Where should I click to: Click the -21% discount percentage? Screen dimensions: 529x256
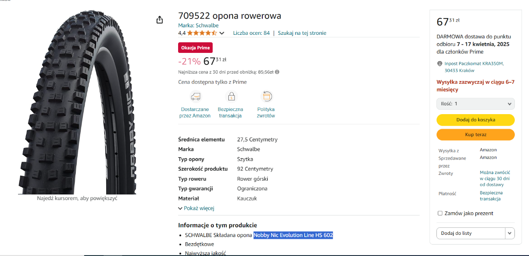tap(189, 61)
